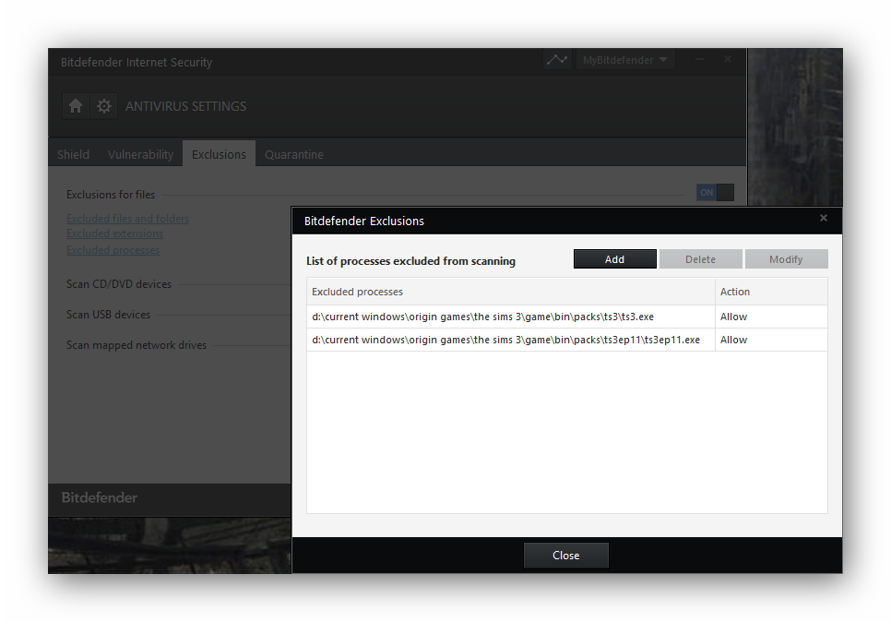Click the Delete button

[x=701, y=259]
